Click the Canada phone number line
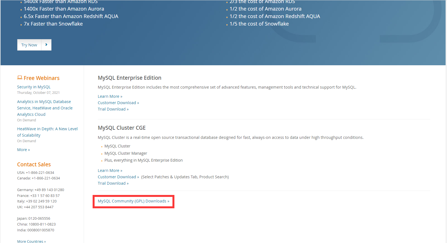 (39, 178)
